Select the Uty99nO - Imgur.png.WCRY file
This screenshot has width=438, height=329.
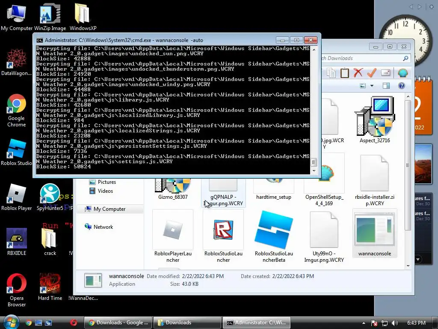(x=324, y=236)
